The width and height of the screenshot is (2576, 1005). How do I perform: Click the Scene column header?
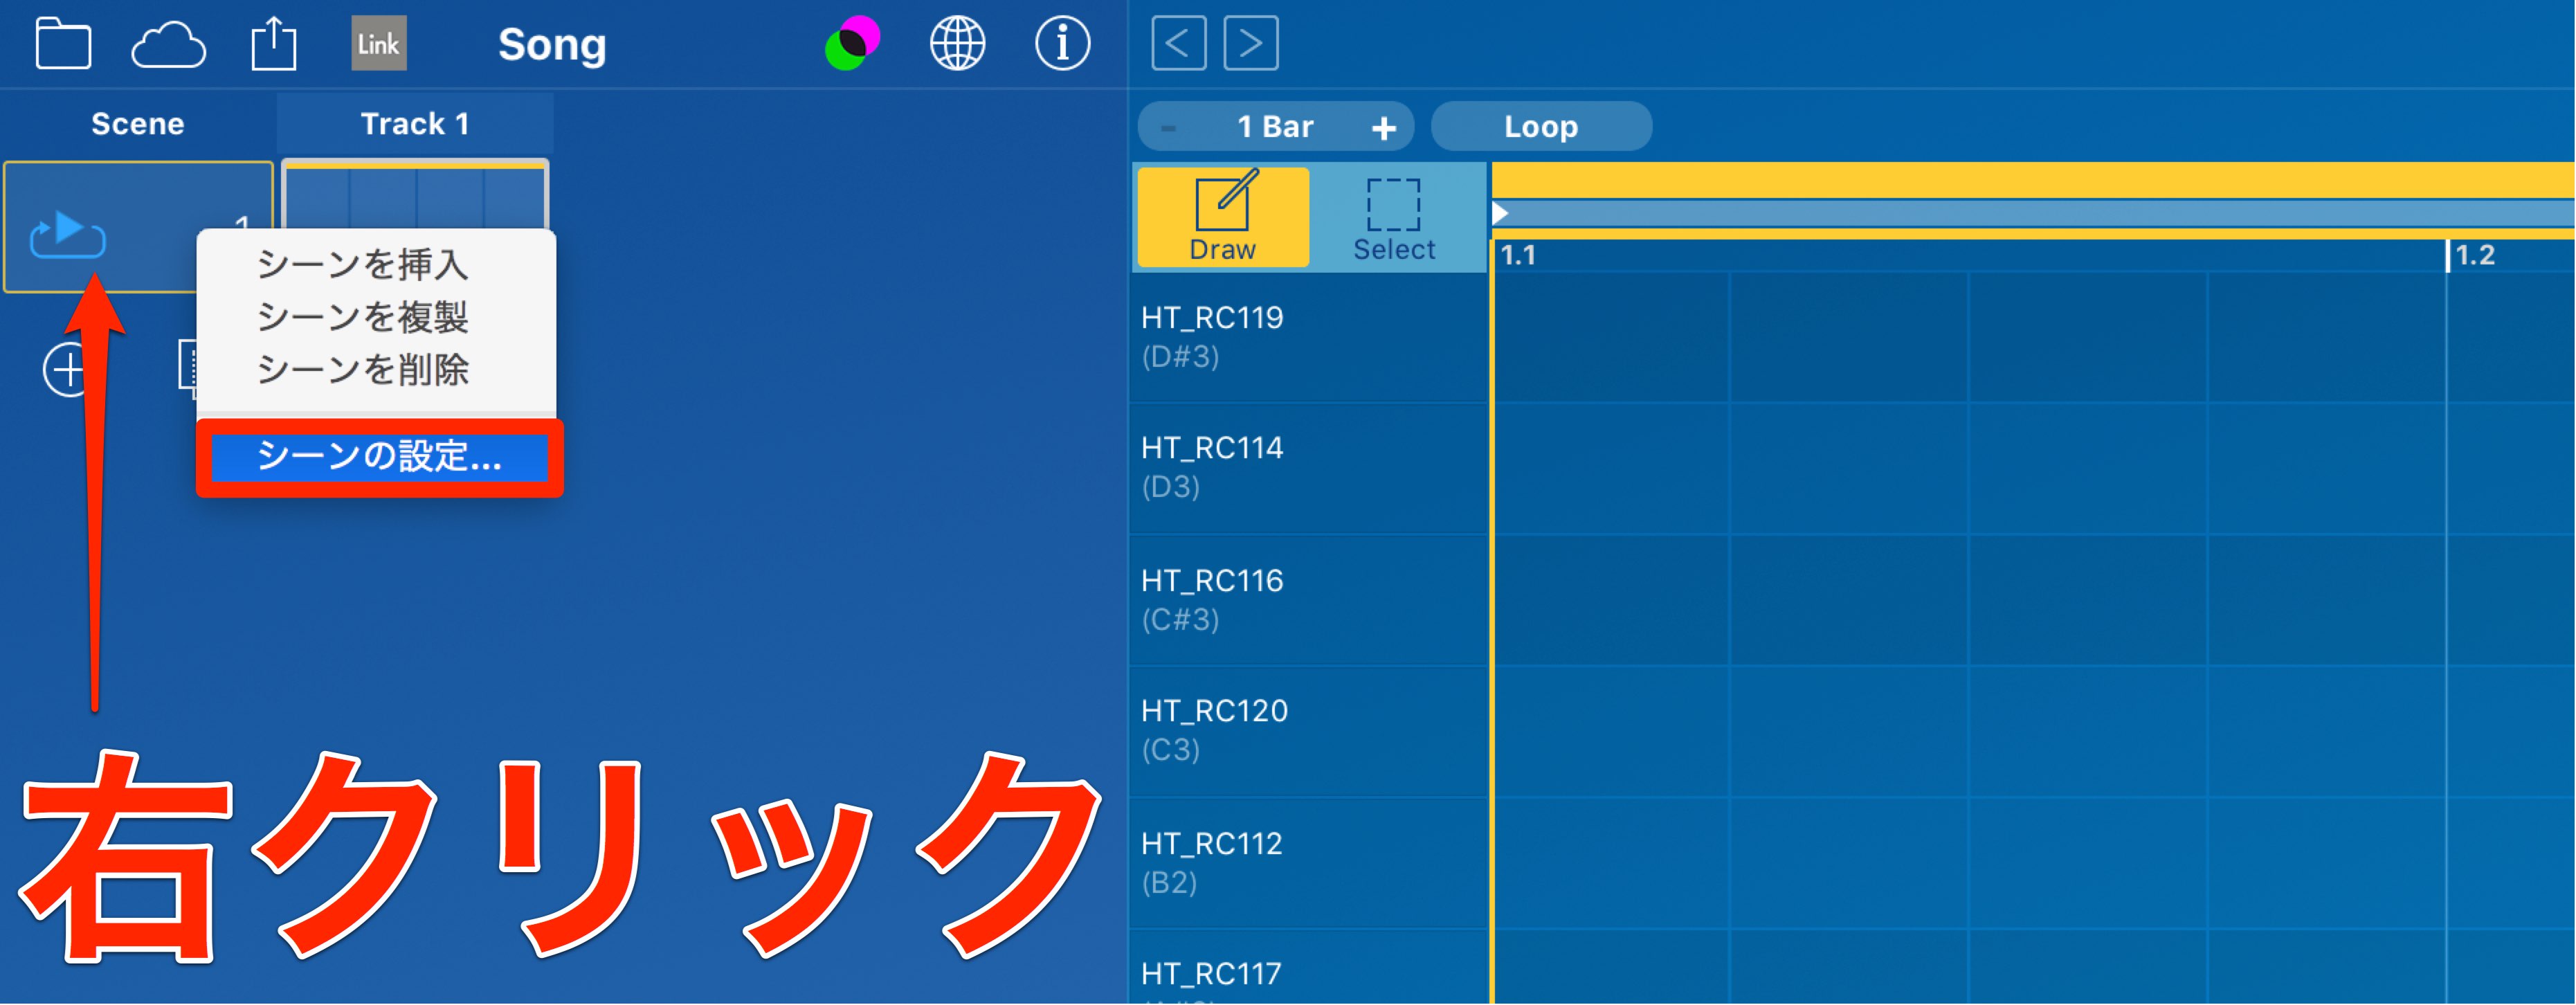[x=138, y=124]
